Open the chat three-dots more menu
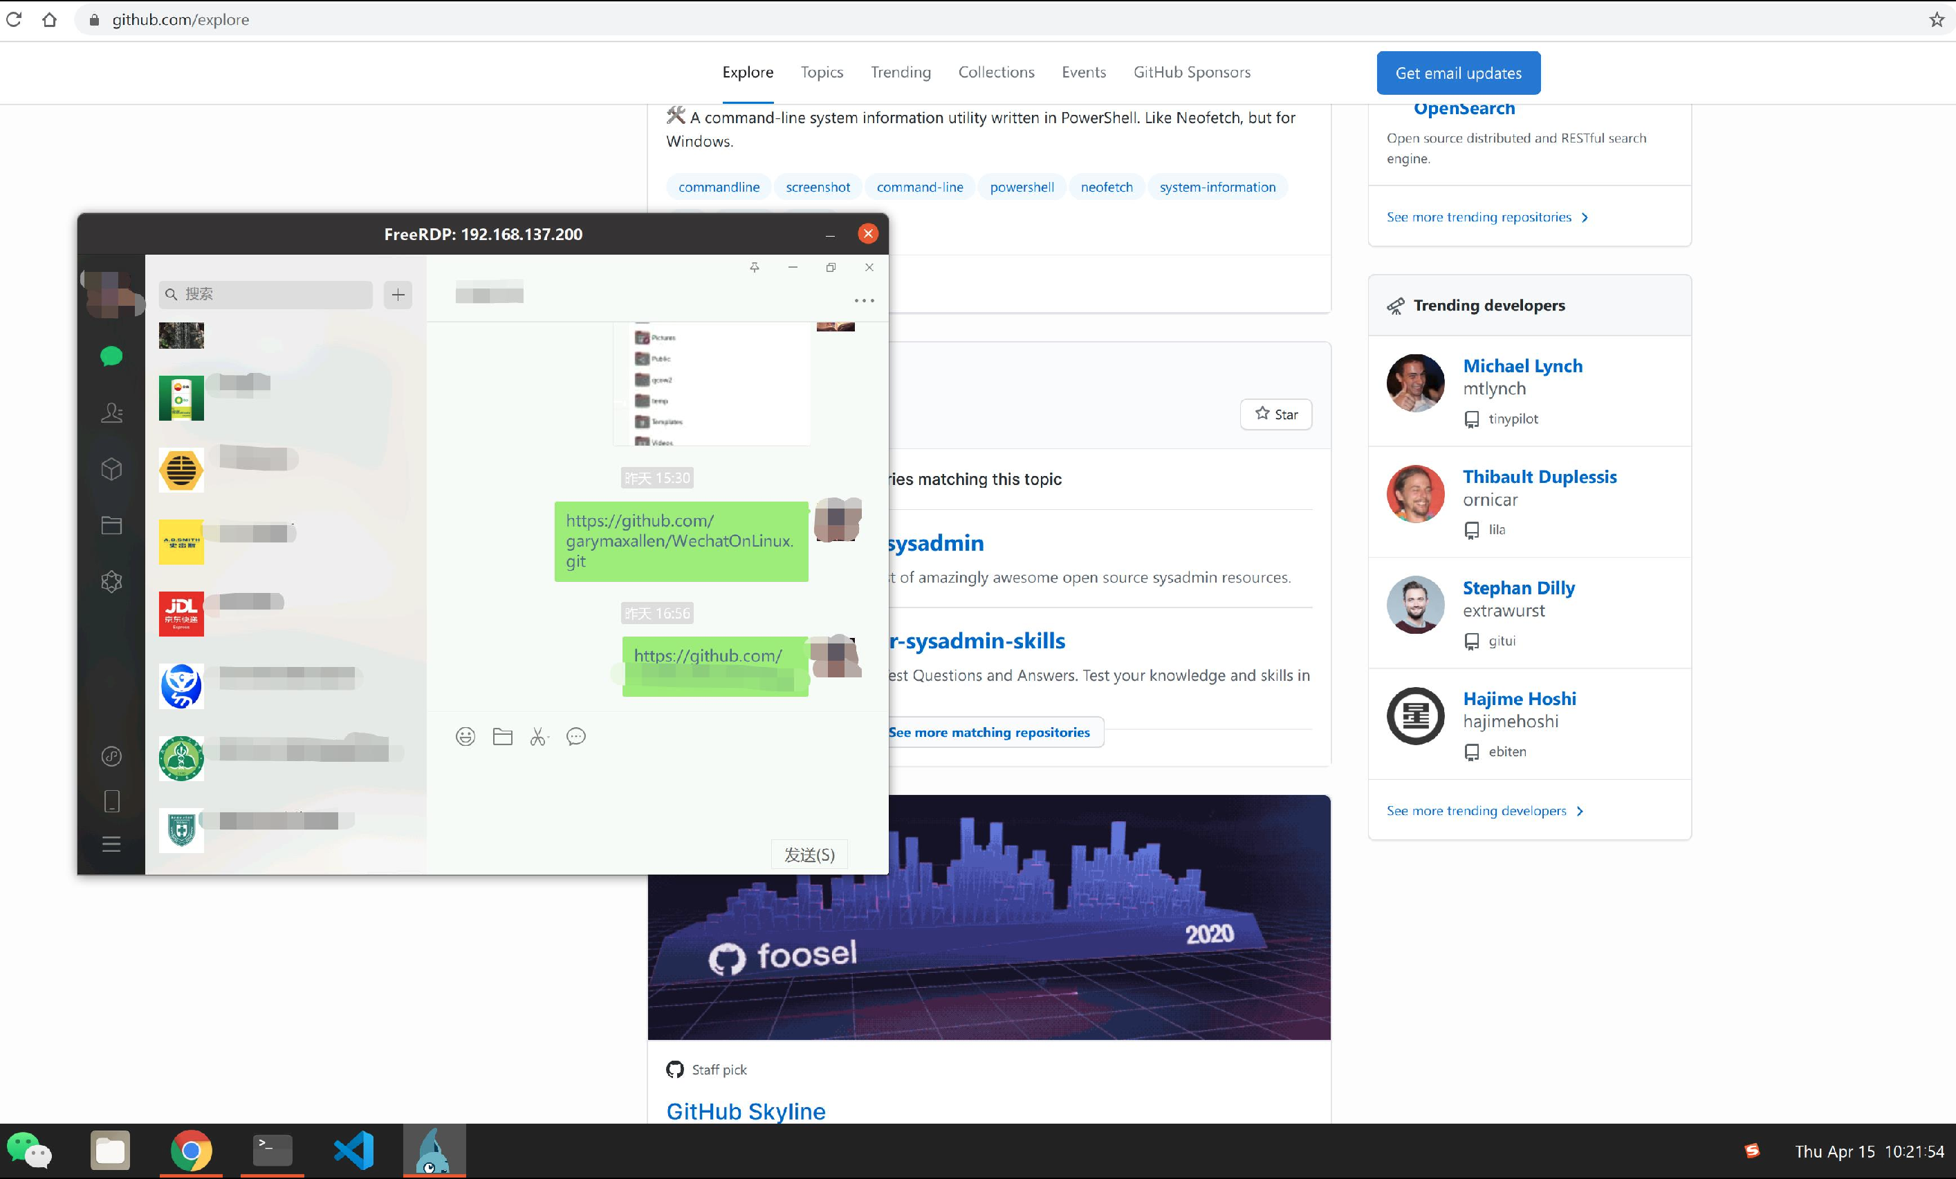Image resolution: width=1956 pixels, height=1179 pixels. tap(864, 301)
